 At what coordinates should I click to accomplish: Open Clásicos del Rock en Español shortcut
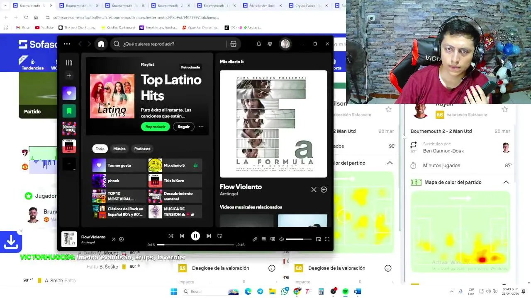point(119,211)
